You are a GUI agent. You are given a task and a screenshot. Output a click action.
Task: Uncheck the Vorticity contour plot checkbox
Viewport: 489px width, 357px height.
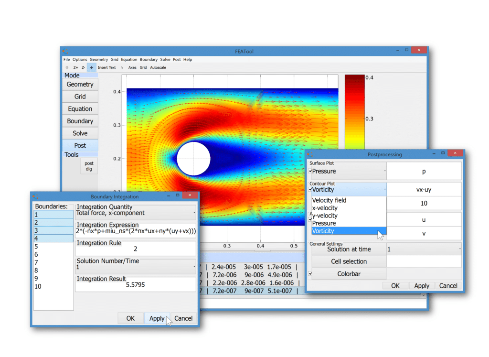[x=311, y=189]
